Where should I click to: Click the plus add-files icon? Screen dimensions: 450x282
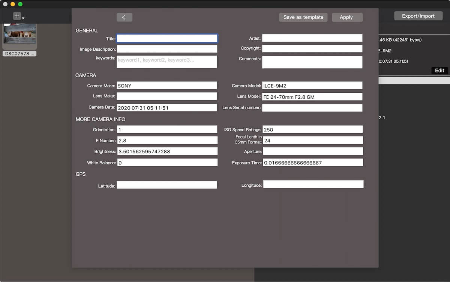pos(17,16)
